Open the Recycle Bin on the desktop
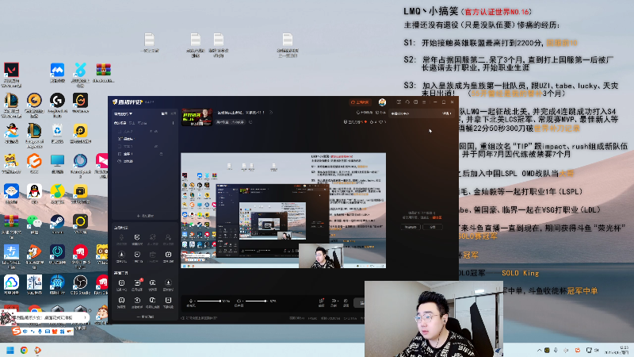The height and width of the screenshot is (357, 634). pos(57,131)
